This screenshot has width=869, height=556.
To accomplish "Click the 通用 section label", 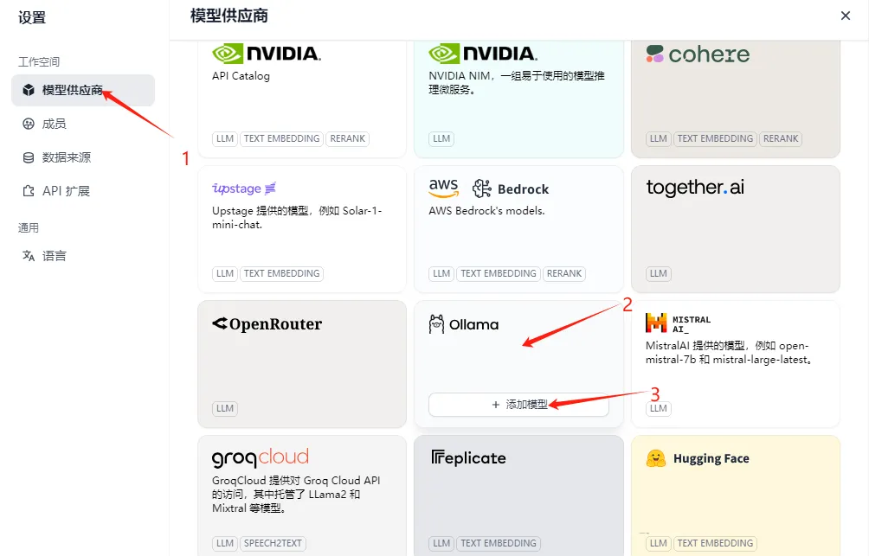I will pyautogui.click(x=29, y=228).
